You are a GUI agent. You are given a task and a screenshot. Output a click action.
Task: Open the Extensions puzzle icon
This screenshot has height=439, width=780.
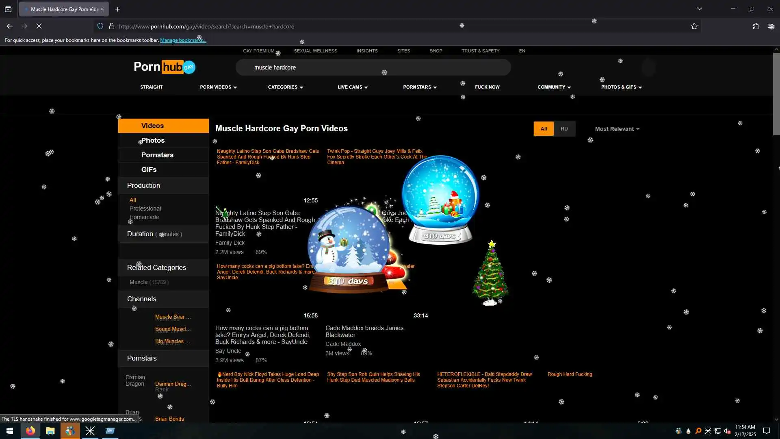point(756,26)
